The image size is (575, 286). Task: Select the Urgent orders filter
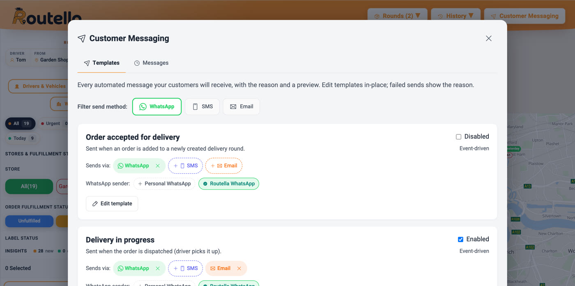(x=53, y=123)
